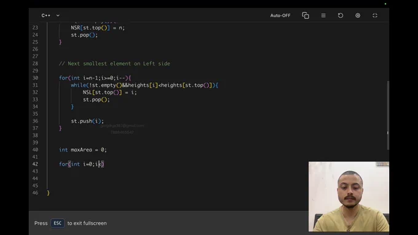Click the closing brace on line 46
418x235 pixels.
pos(48,193)
